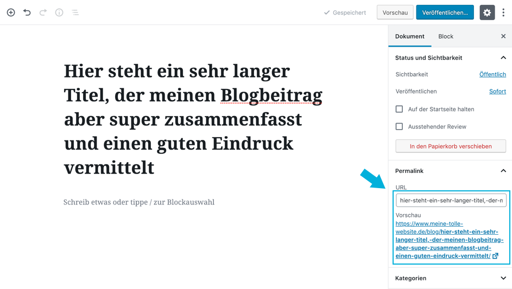Open the block navigation list icon
This screenshot has height=289, width=512.
coord(75,12)
